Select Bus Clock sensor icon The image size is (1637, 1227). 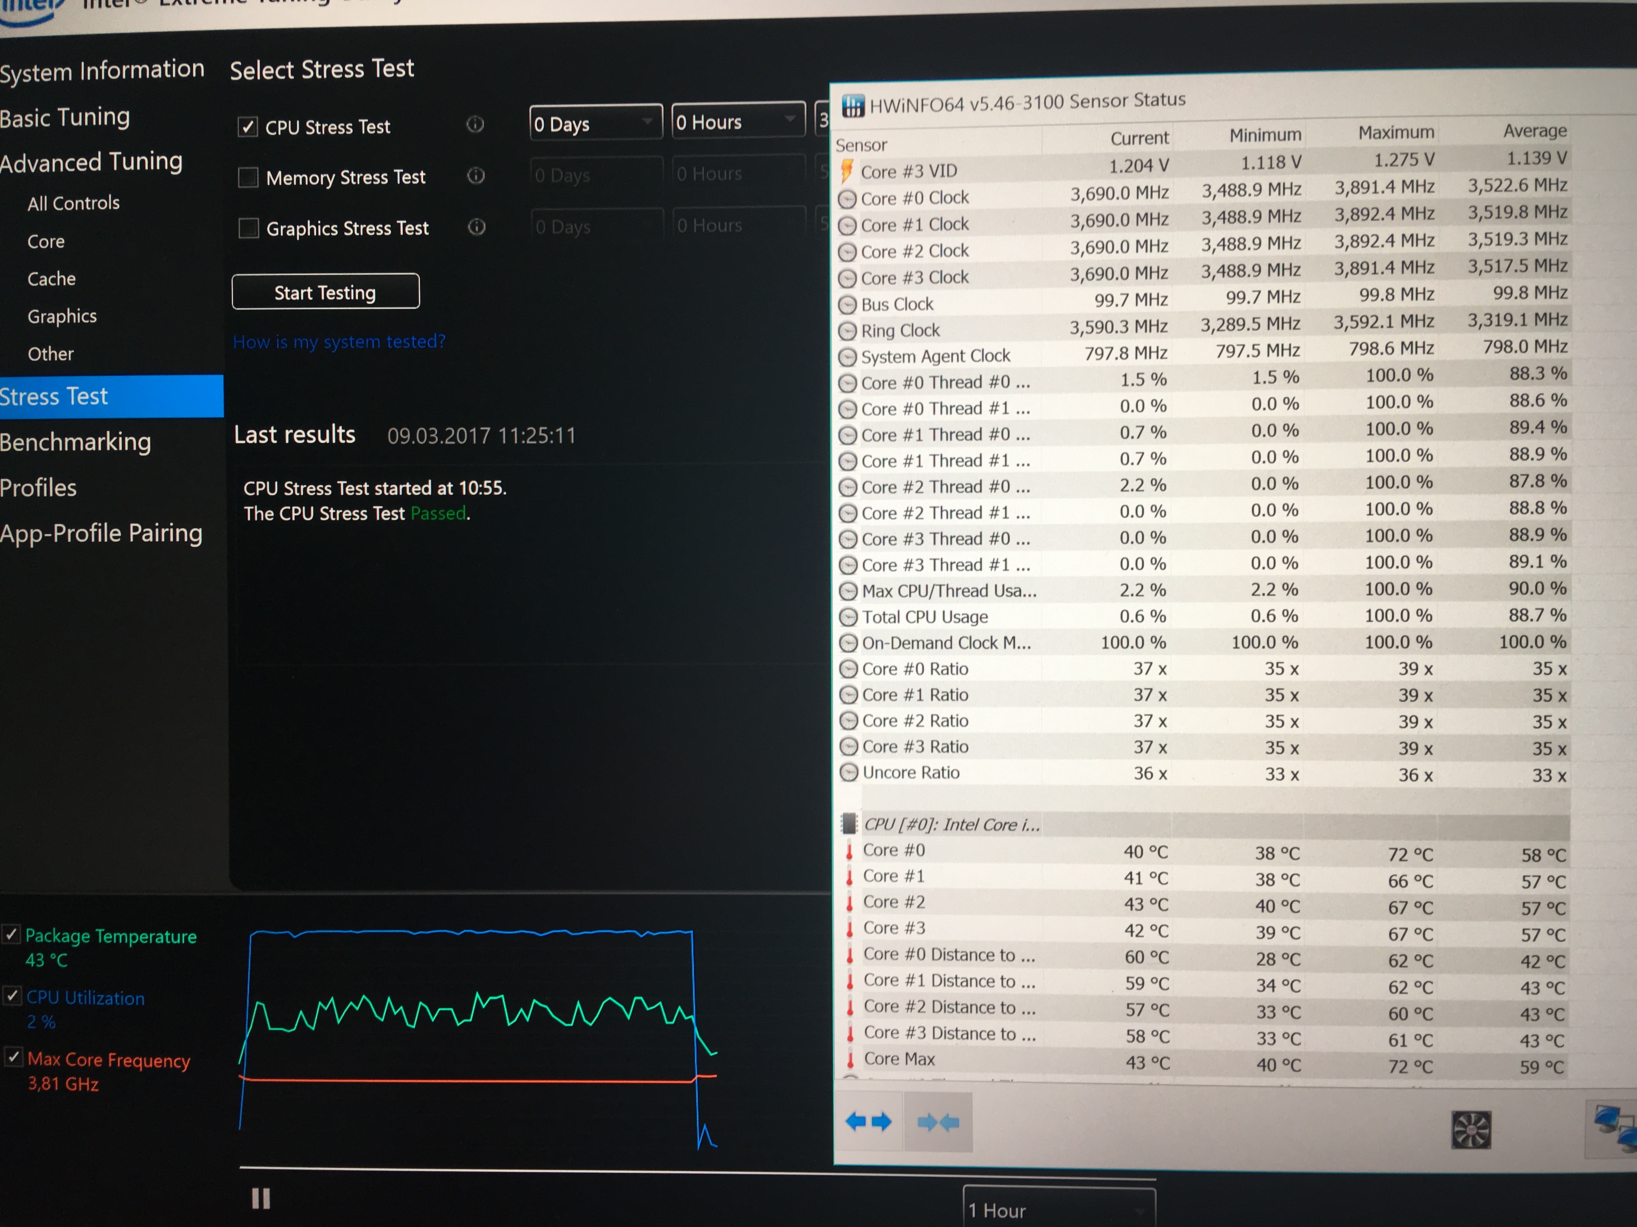coord(847,305)
